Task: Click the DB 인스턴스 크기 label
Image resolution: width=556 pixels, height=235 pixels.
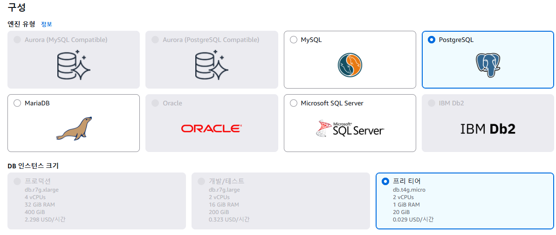Action: coord(33,166)
